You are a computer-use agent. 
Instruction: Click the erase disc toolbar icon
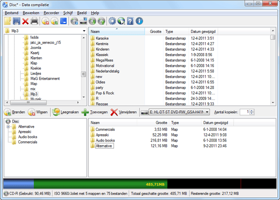45,21
